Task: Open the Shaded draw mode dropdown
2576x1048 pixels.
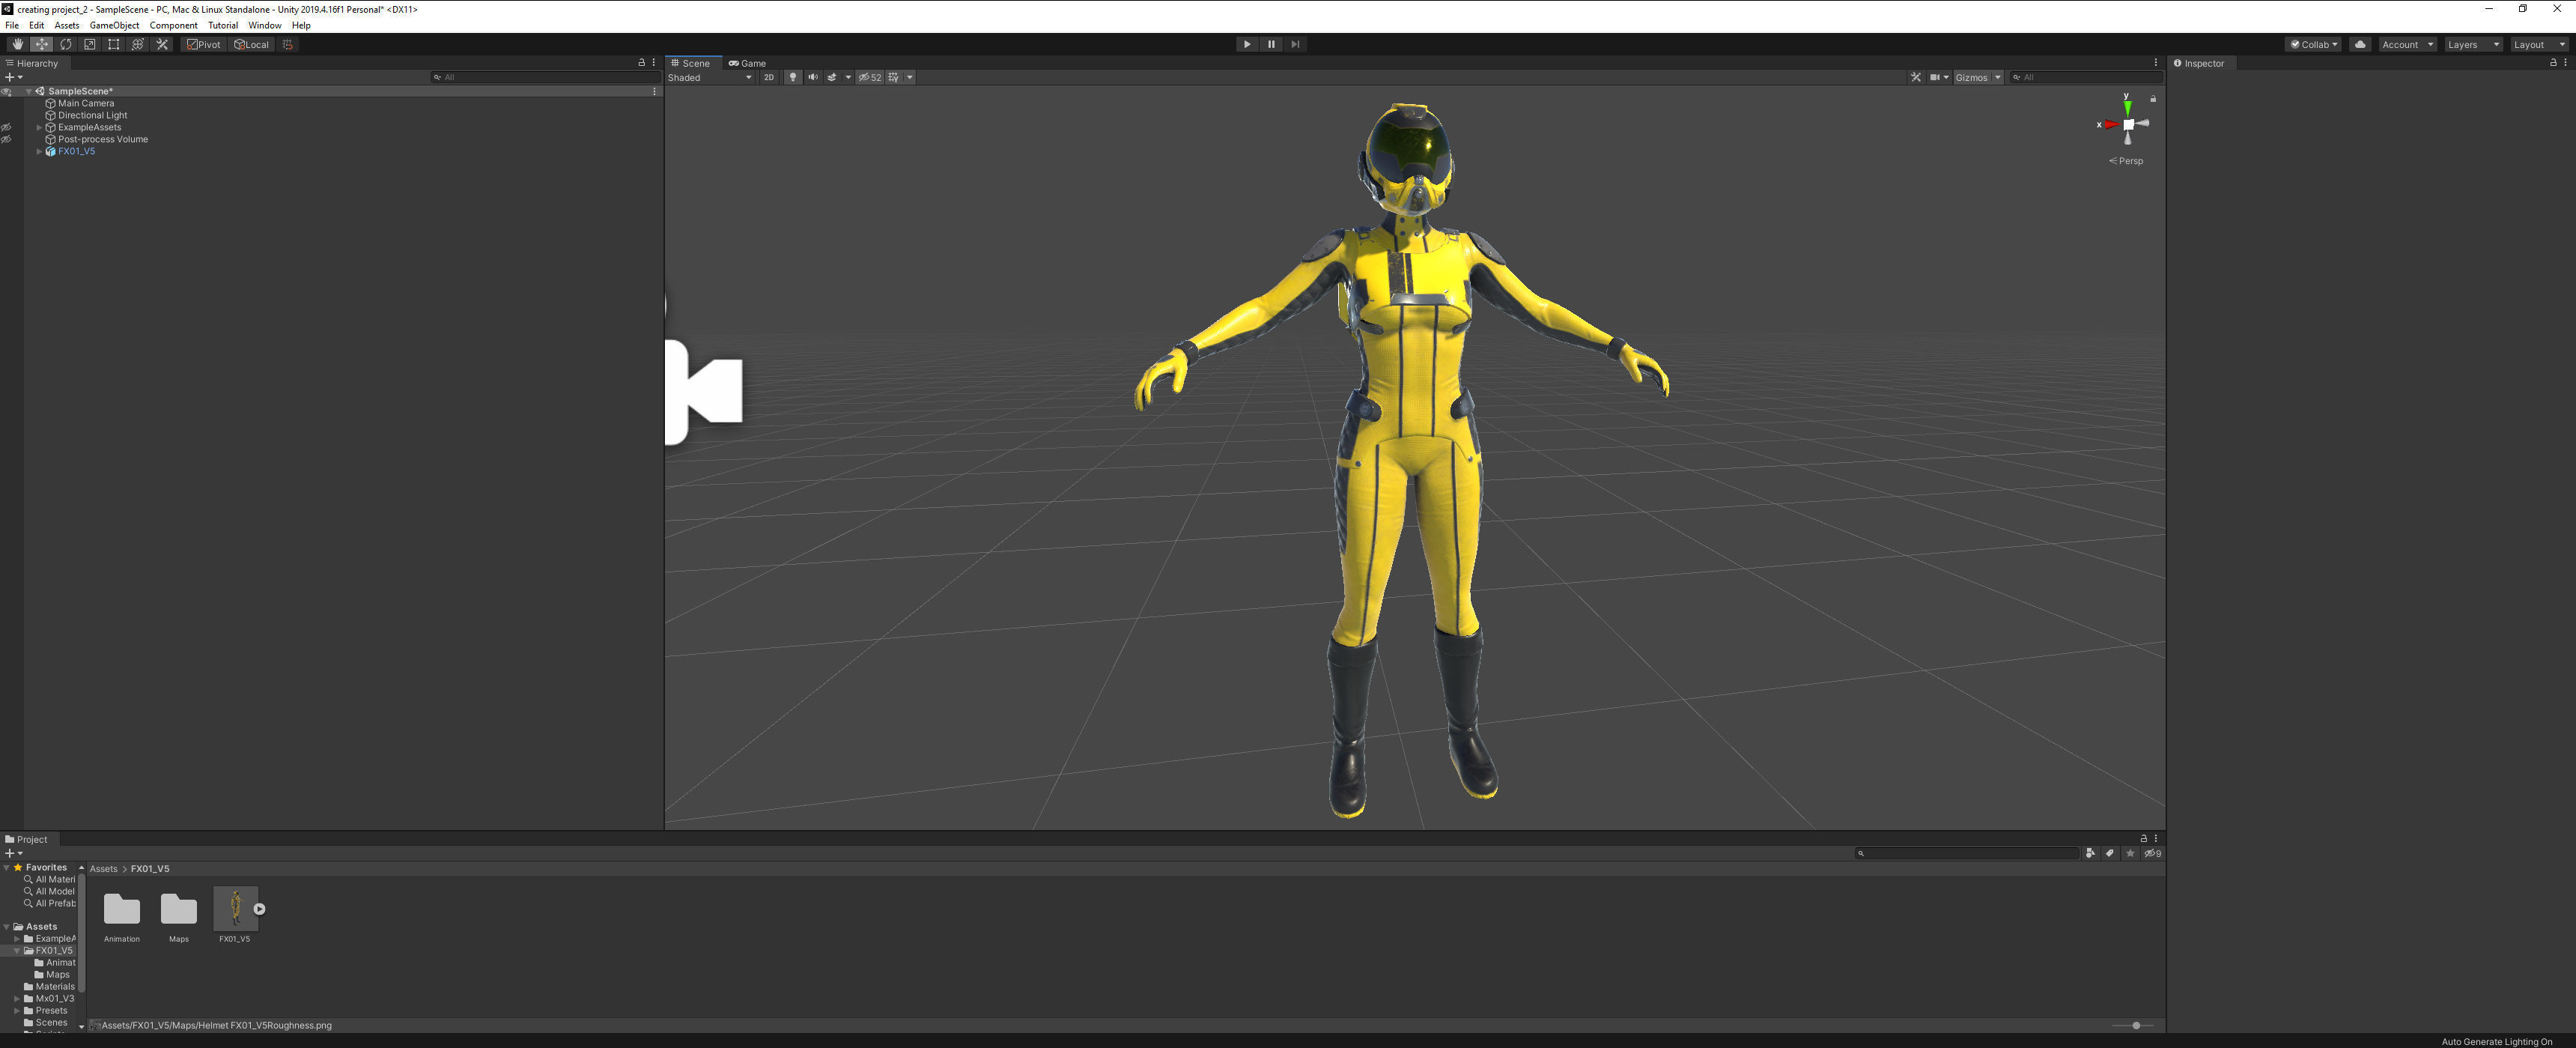Action: [710, 77]
